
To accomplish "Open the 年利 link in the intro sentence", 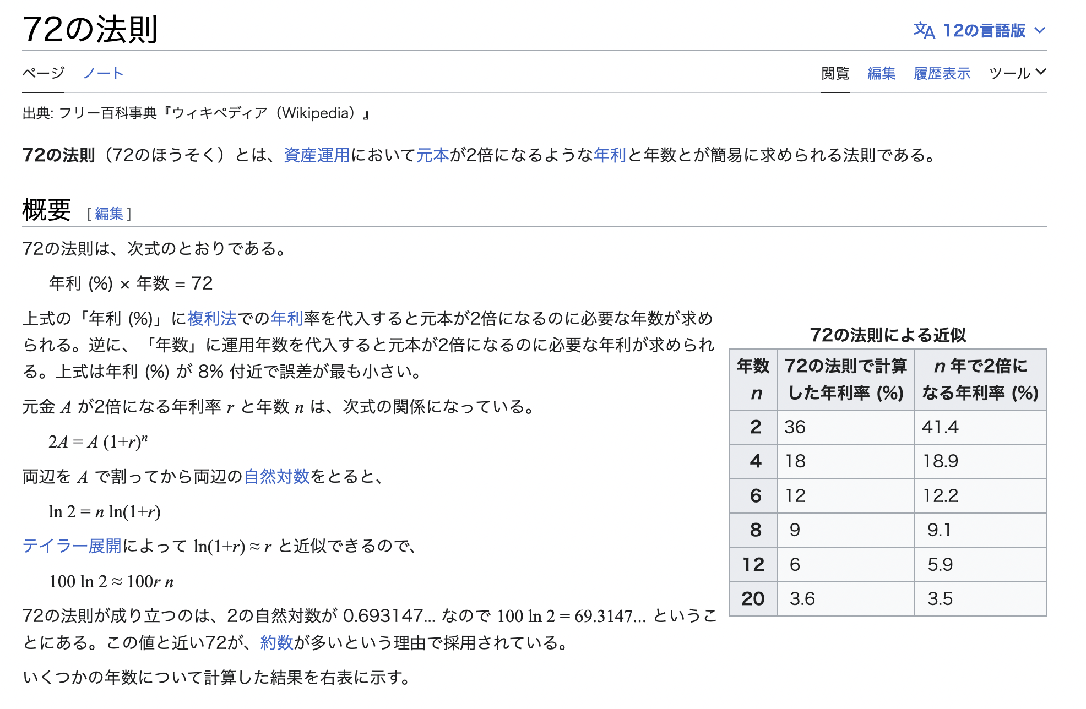I will (x=610, y=155).
